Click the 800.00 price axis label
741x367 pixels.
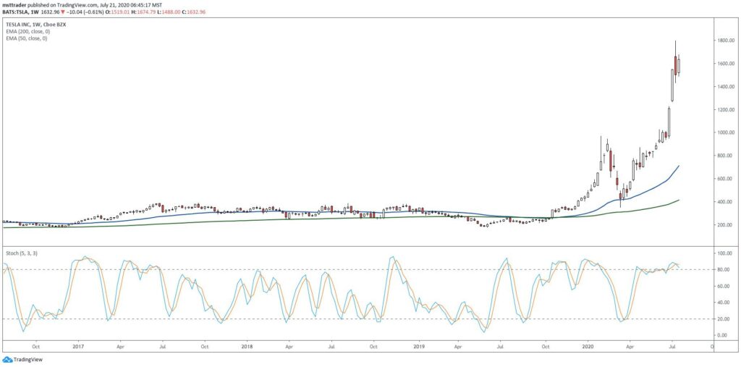click(724, 156)
